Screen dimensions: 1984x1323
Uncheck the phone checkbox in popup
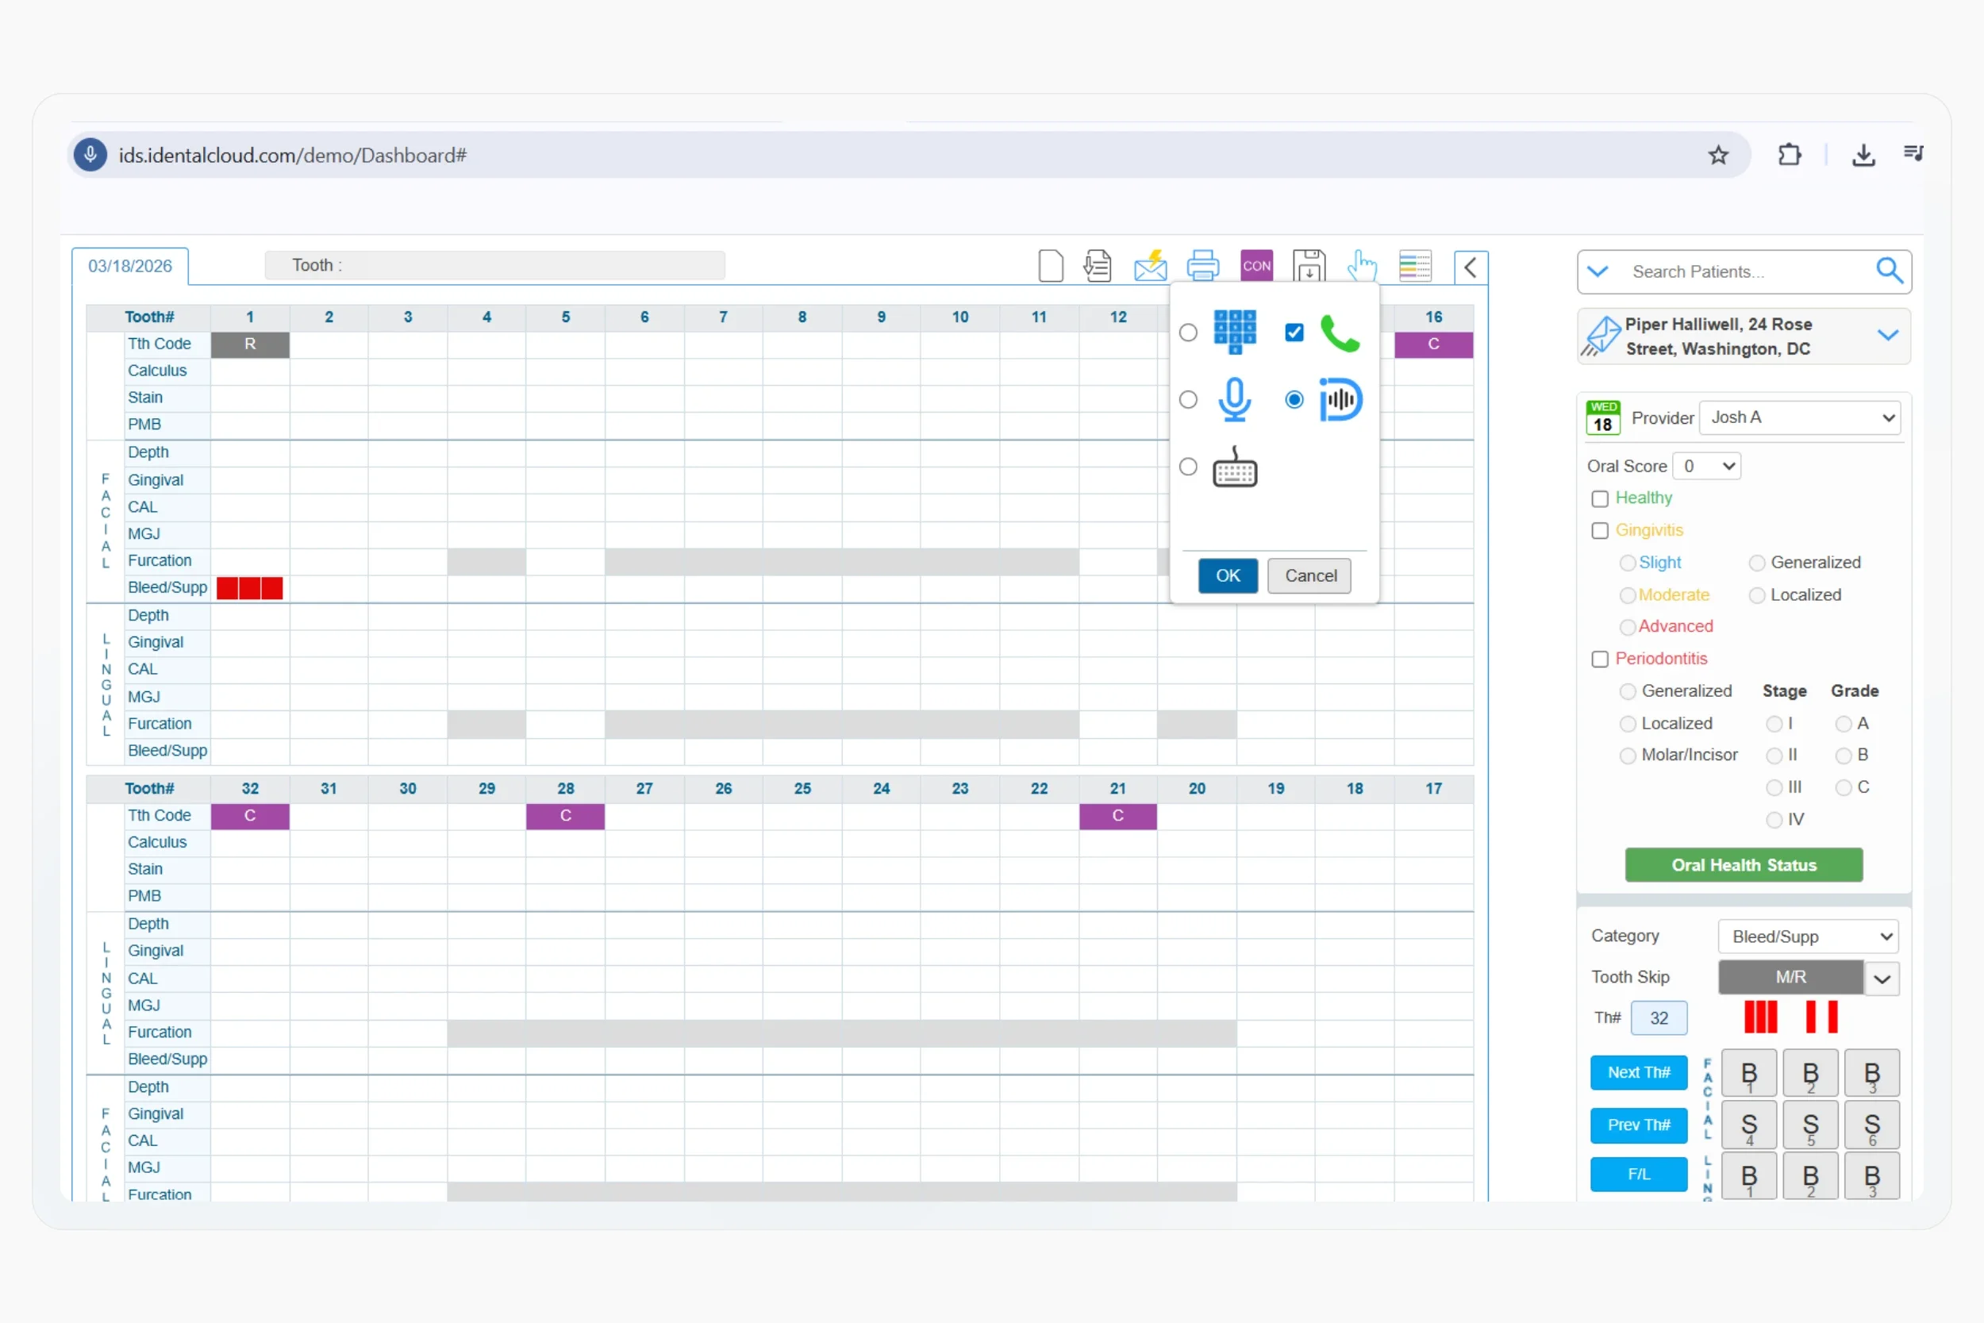pyautogui.click(x=1294, y=333)
